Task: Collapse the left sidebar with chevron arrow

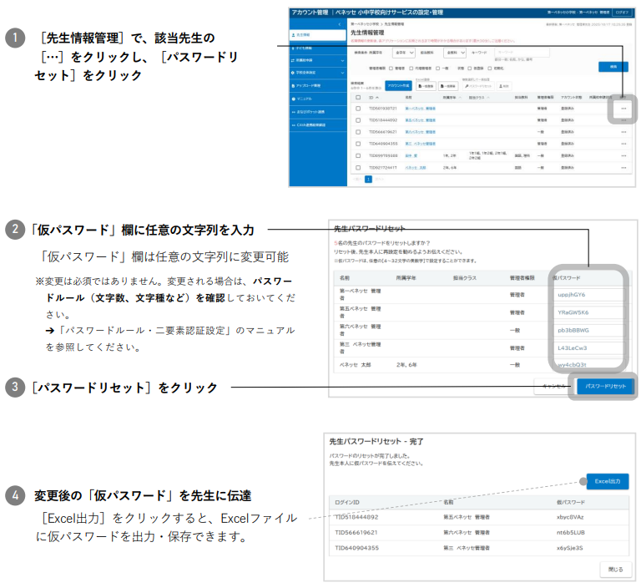Action: (341, 23)
